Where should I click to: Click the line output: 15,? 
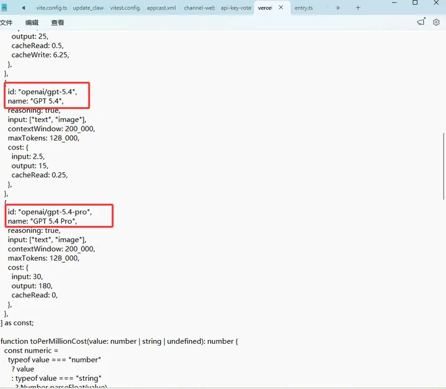tap(30, 165)
